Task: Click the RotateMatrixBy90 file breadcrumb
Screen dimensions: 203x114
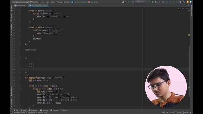Action: [x=79, y=2]
